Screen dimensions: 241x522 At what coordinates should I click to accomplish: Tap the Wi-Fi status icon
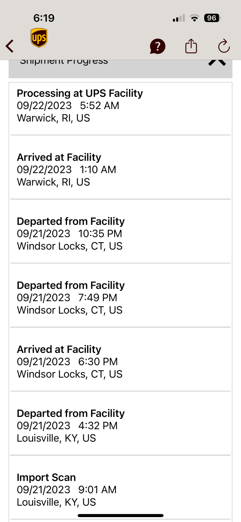[x=194, y=18]
